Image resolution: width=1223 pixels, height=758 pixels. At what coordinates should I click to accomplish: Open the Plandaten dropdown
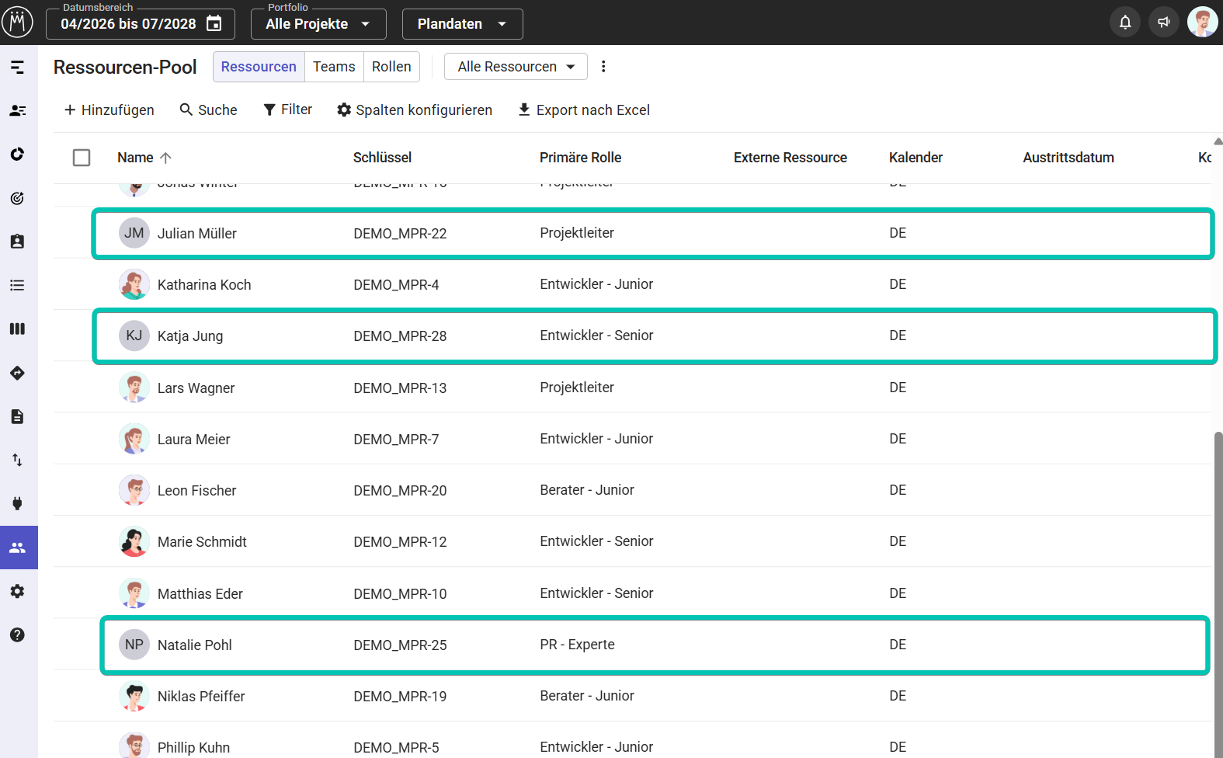click(x=462, y=23)
